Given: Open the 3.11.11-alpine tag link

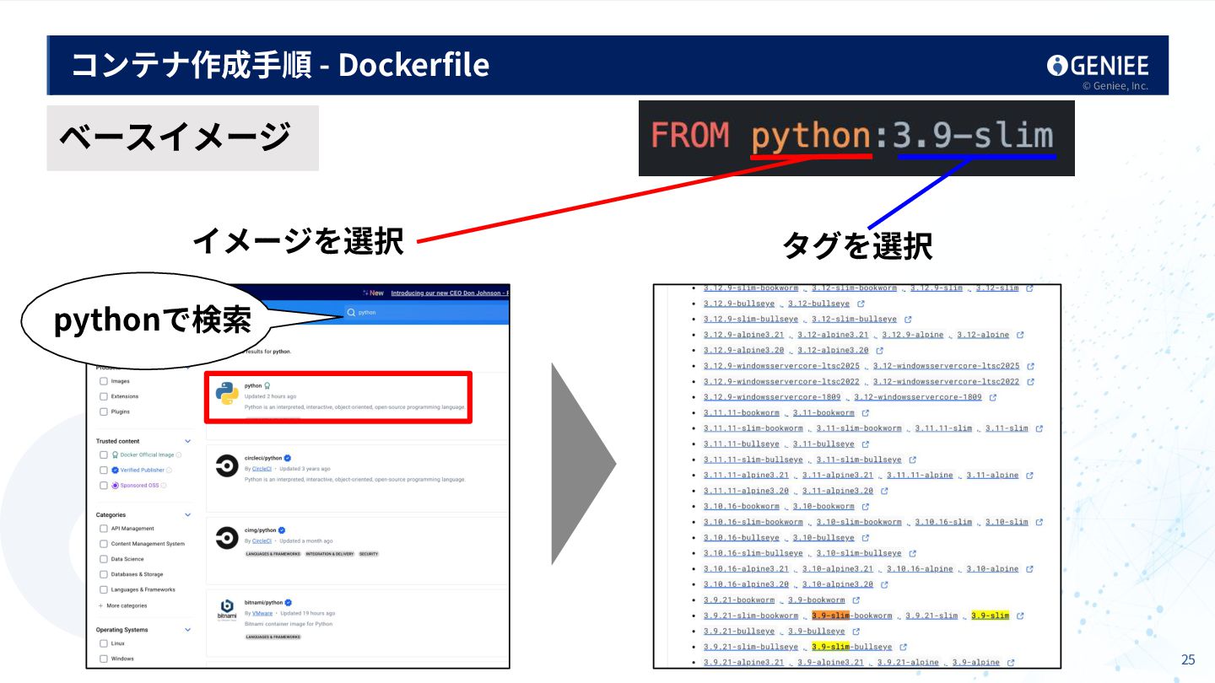Looking at the screenshot, I should click(920, 475).
